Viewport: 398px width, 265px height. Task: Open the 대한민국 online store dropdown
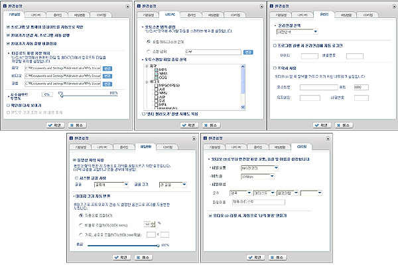(297, 32)
